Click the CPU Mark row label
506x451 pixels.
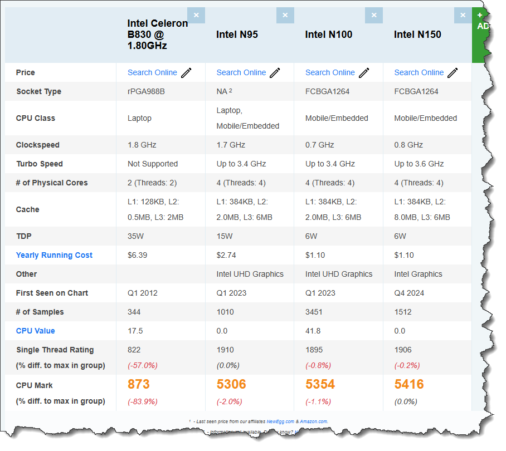click(34, 385)
